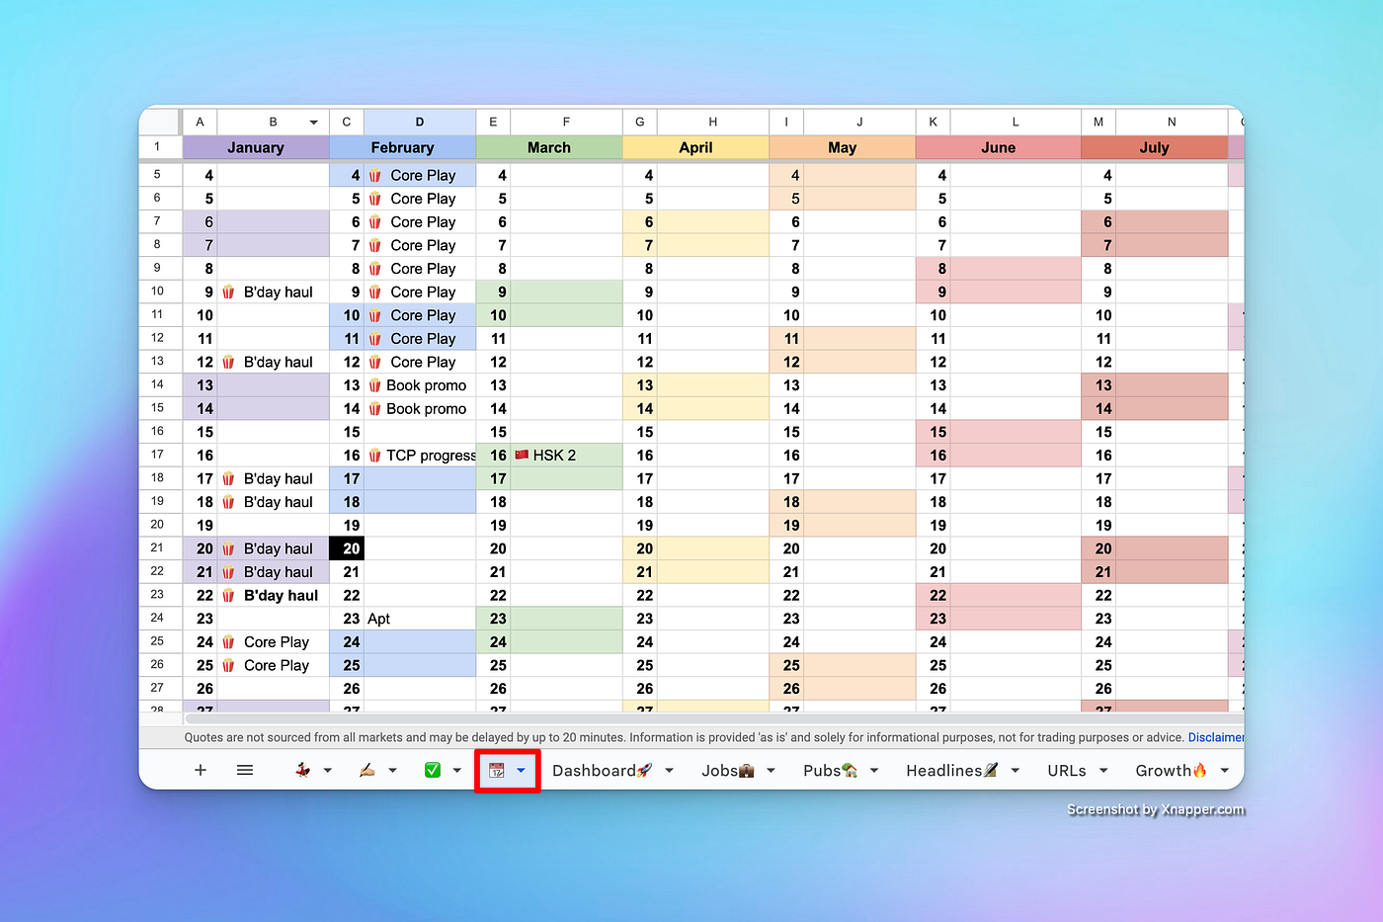Select the Pubs🏠 sheet tab
Image resolution: width=1383 pixels, height=922 pixels.
(x=833, y=770)
